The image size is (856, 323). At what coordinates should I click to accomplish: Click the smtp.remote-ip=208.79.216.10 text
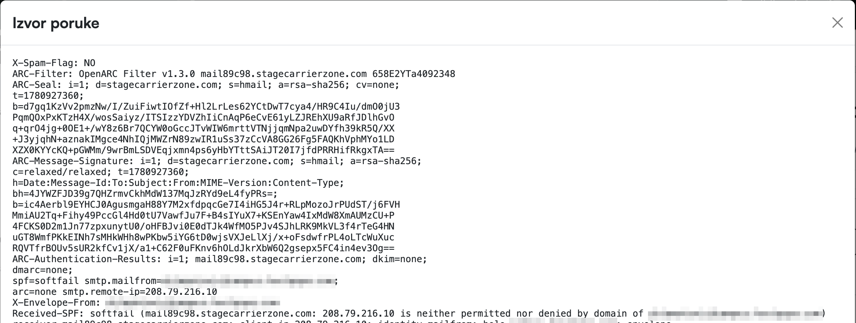(140, 292)
